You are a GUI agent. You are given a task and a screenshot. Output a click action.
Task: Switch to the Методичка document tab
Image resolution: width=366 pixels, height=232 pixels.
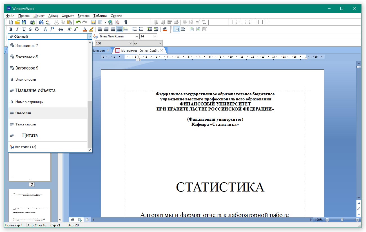click(140, 51)
